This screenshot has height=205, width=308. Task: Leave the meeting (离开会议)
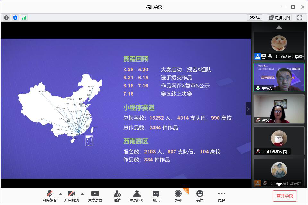click(285, 196)
